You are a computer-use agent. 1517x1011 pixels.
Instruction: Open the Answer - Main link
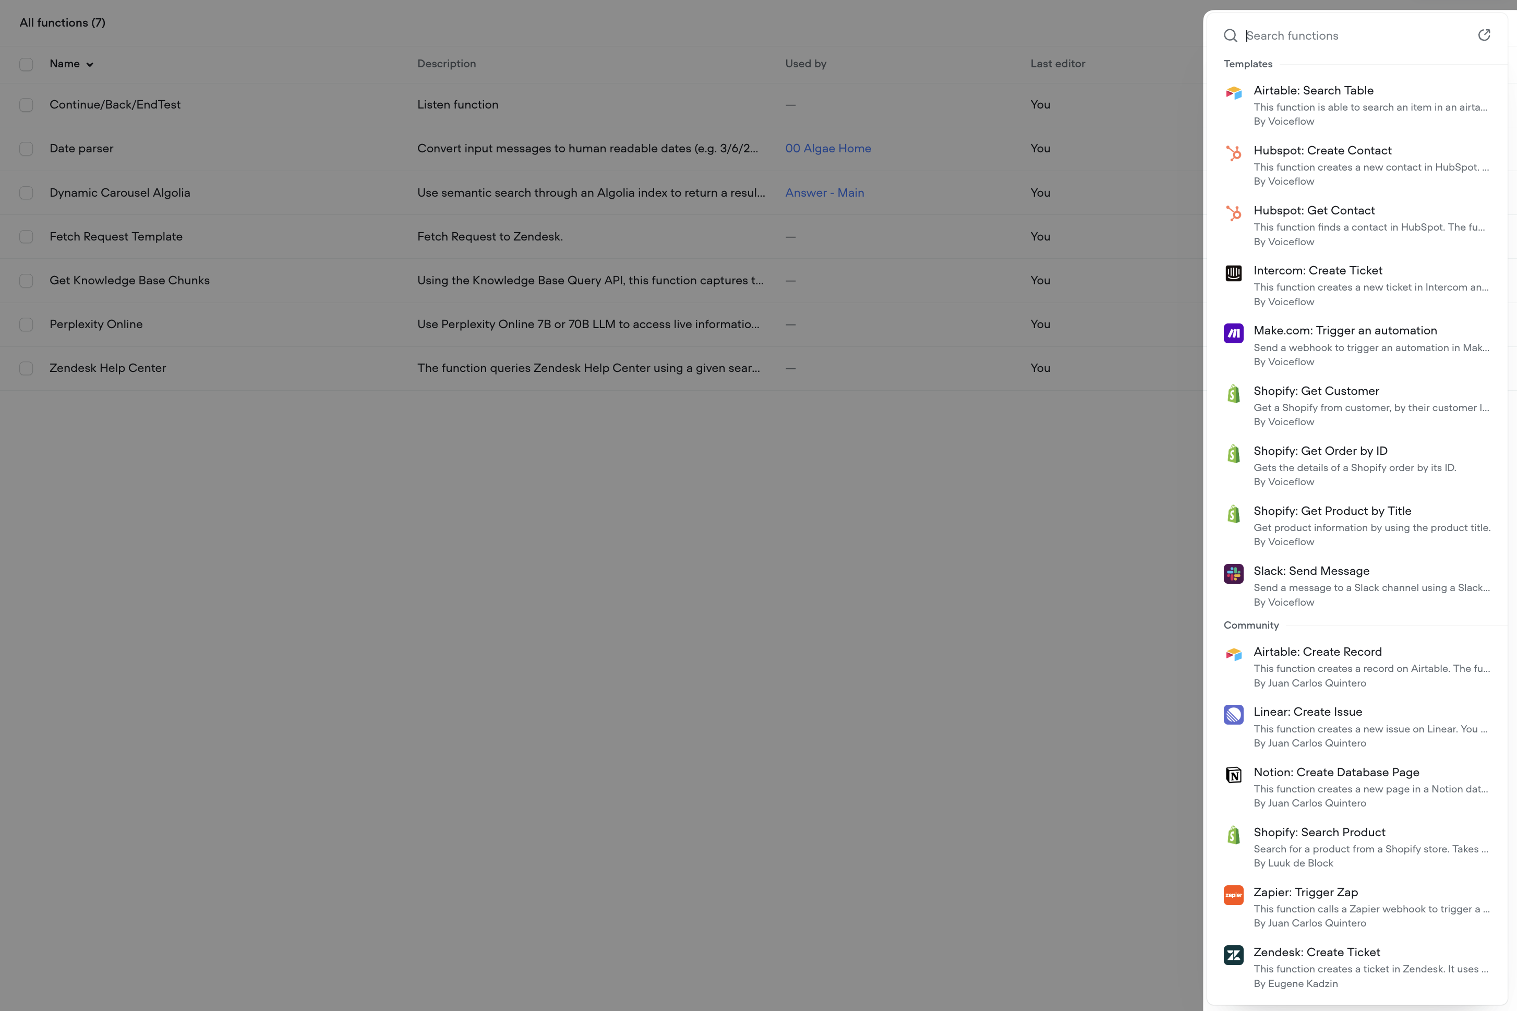[825, 192]
